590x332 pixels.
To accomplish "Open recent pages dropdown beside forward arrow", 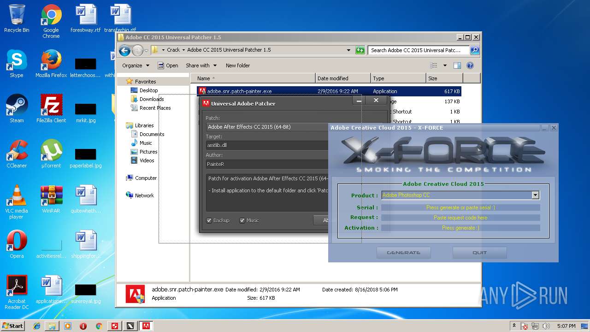I will click(x=146, y=50).
